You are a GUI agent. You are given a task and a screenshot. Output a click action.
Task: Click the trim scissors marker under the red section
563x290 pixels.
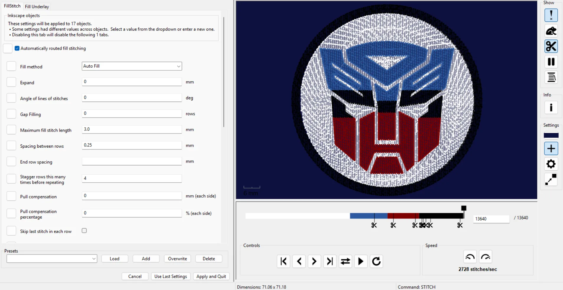(393, 225)
